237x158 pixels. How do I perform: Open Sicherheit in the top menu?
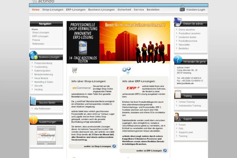(x=124, y=10)
